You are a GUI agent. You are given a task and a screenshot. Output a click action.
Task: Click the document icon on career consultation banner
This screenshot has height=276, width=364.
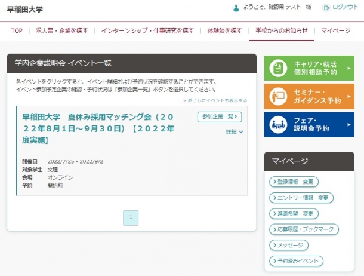[278, 68]
